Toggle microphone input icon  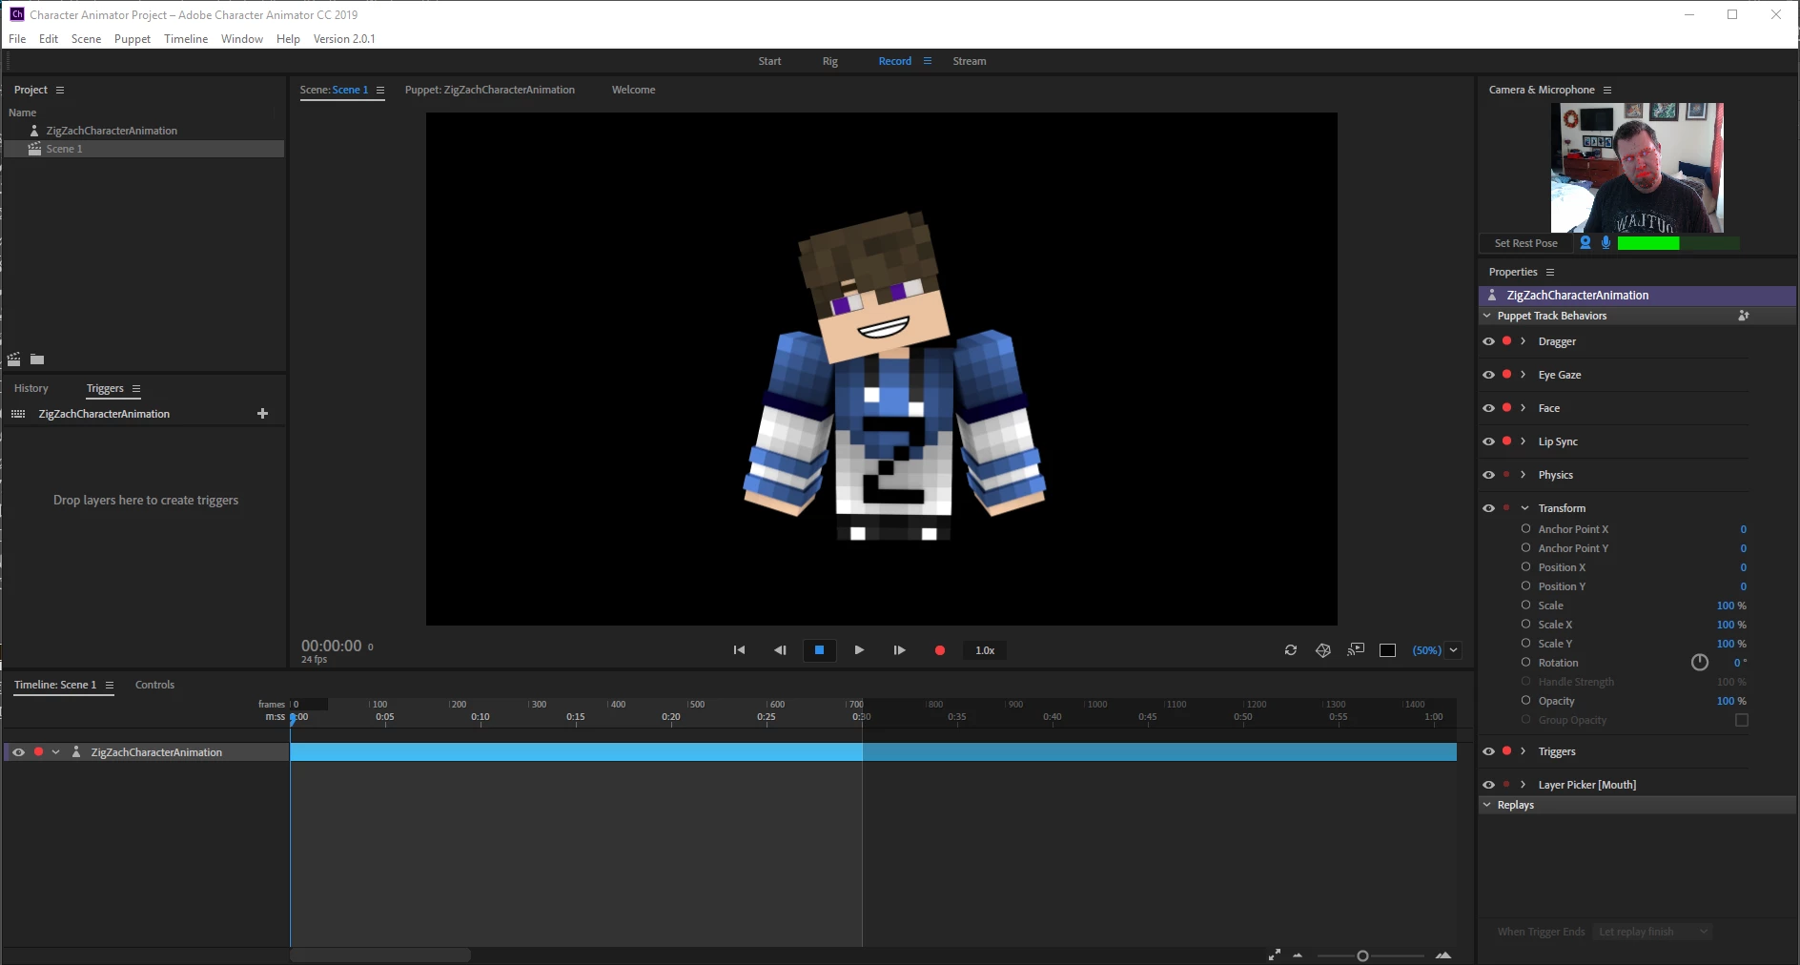1606,243
